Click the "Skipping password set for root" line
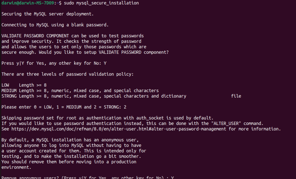The height and width of the screenshot is (179, 296). (107, 118)
